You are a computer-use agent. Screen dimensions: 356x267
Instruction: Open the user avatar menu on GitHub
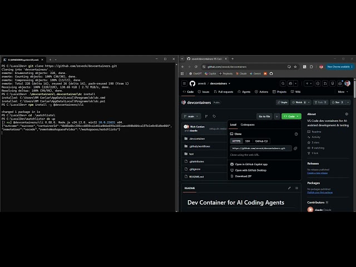coord(347,83)
